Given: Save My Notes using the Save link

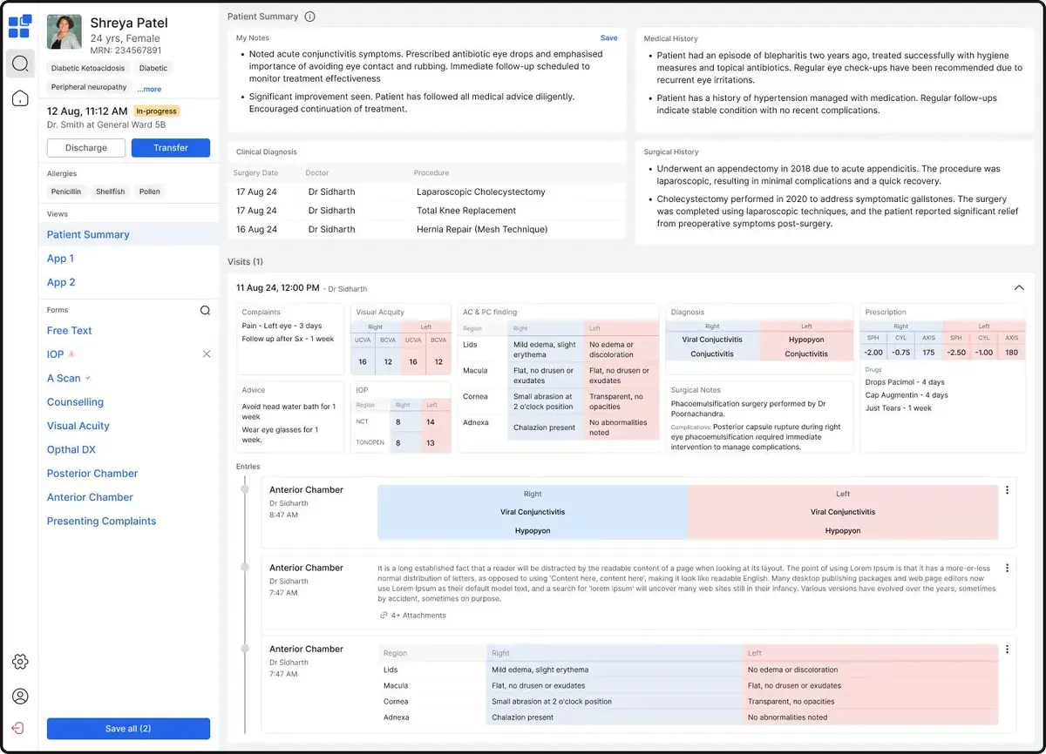Looking at the screenshot, I should pyautogui.click(x=608, y=38).
